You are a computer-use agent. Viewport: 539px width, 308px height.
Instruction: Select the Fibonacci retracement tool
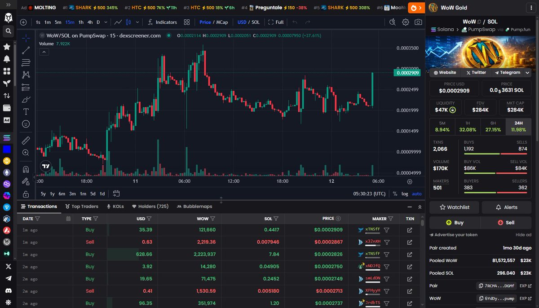[26, 62]
